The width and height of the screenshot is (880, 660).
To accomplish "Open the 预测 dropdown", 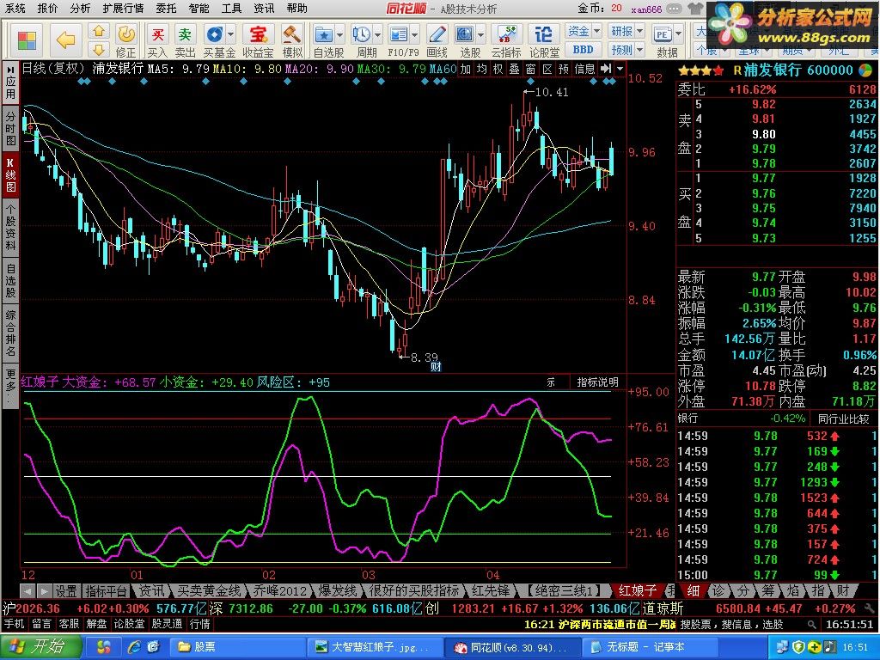I will pyautogui.click(x=626, y=50).
